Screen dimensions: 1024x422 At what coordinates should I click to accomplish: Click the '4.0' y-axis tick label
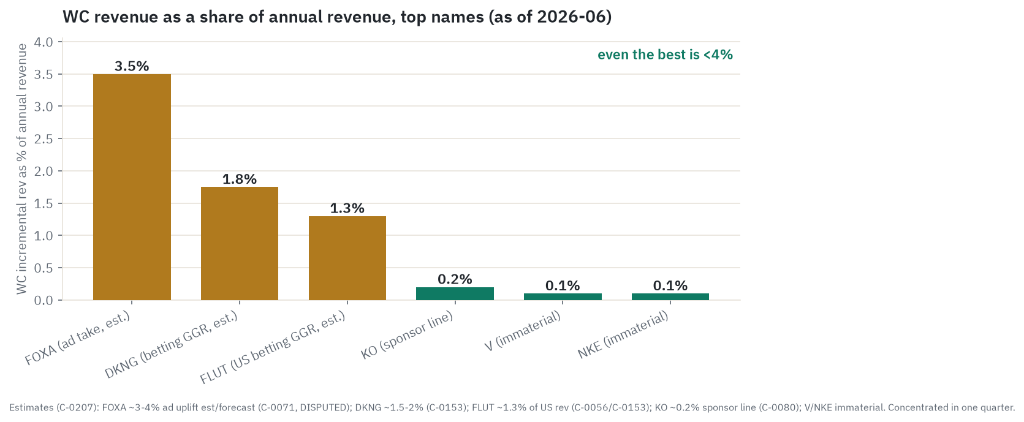tap(44, 42)
